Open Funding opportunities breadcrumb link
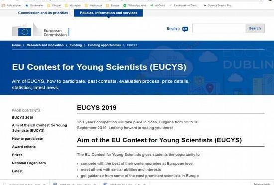The width and height of the screenshot is (274, 185). pyautogui.click(x=104, y=45)
